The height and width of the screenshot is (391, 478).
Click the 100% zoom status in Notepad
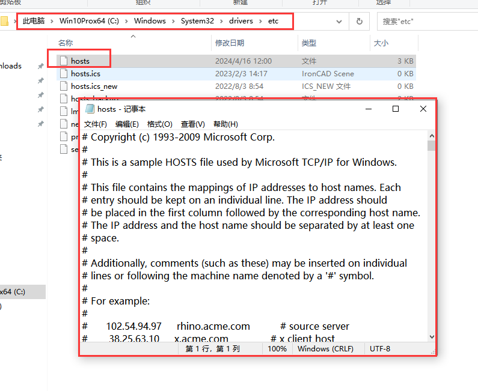click(x=277, y=349)
